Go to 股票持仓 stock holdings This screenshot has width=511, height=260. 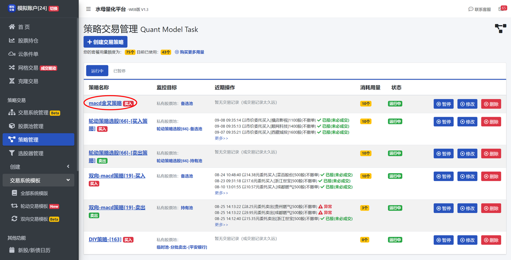(x=28, y=40)
